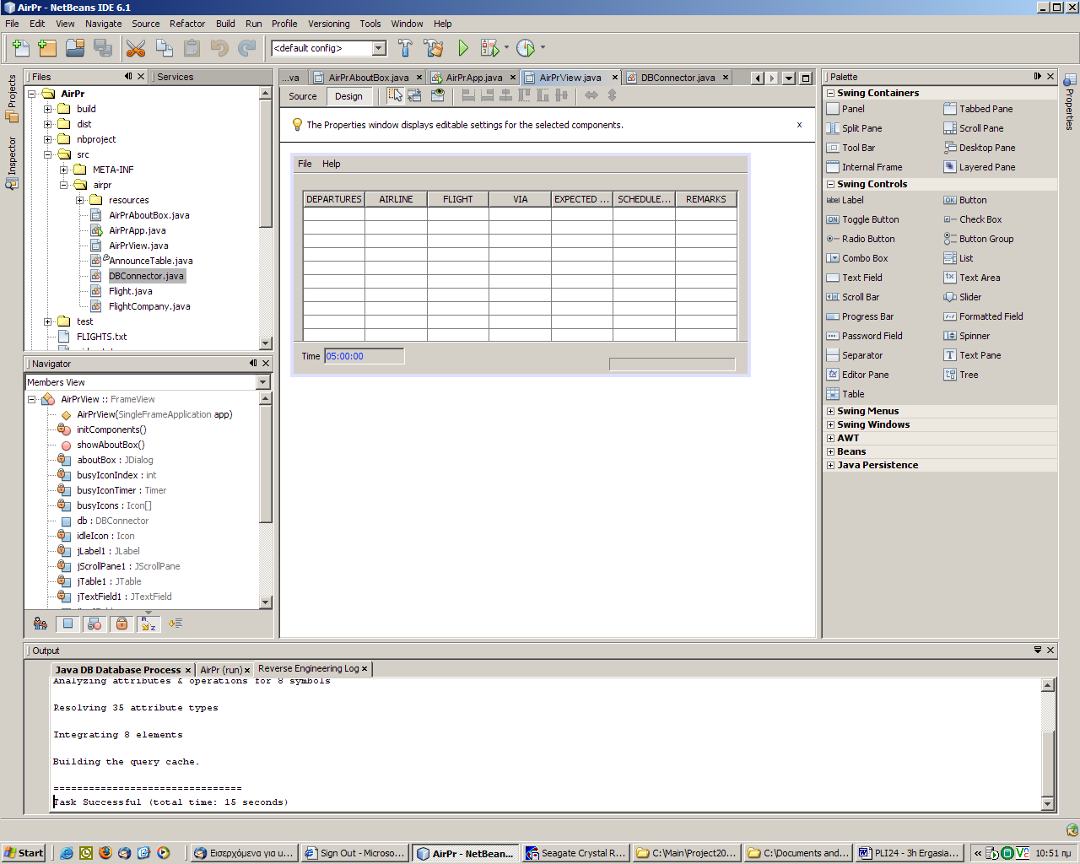Screen dimensions: 1080x864
Task: Click the New Project toolbar icon
Action: [x=47, y=48]
